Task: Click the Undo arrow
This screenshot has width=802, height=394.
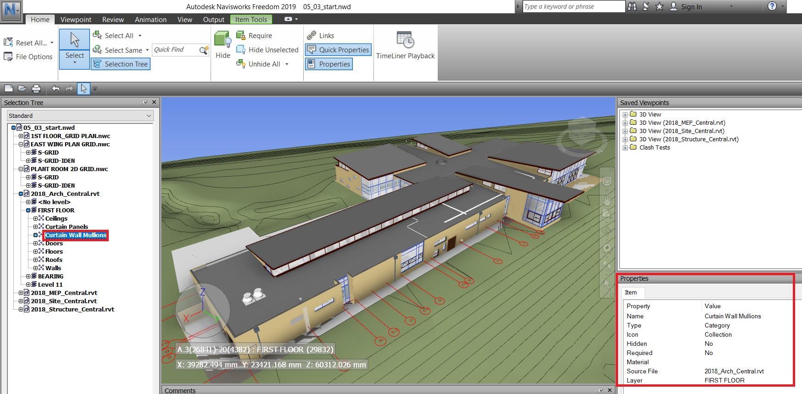Action: pyautogui.click(x=56, y=89)
